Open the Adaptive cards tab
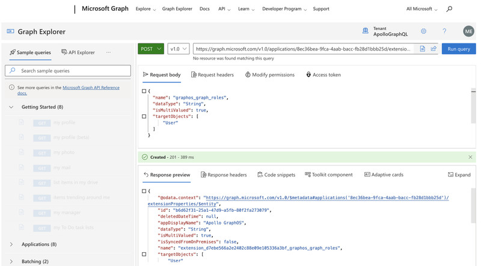This screenshot has width=481, height=266. (384, 175)
